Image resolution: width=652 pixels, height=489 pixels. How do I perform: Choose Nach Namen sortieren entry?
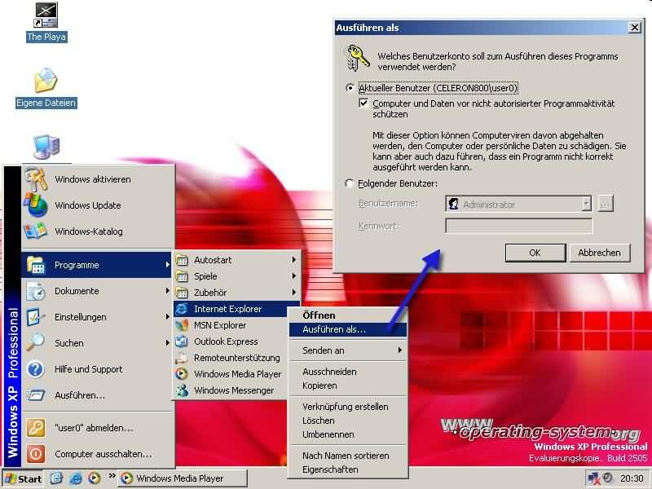347,456
